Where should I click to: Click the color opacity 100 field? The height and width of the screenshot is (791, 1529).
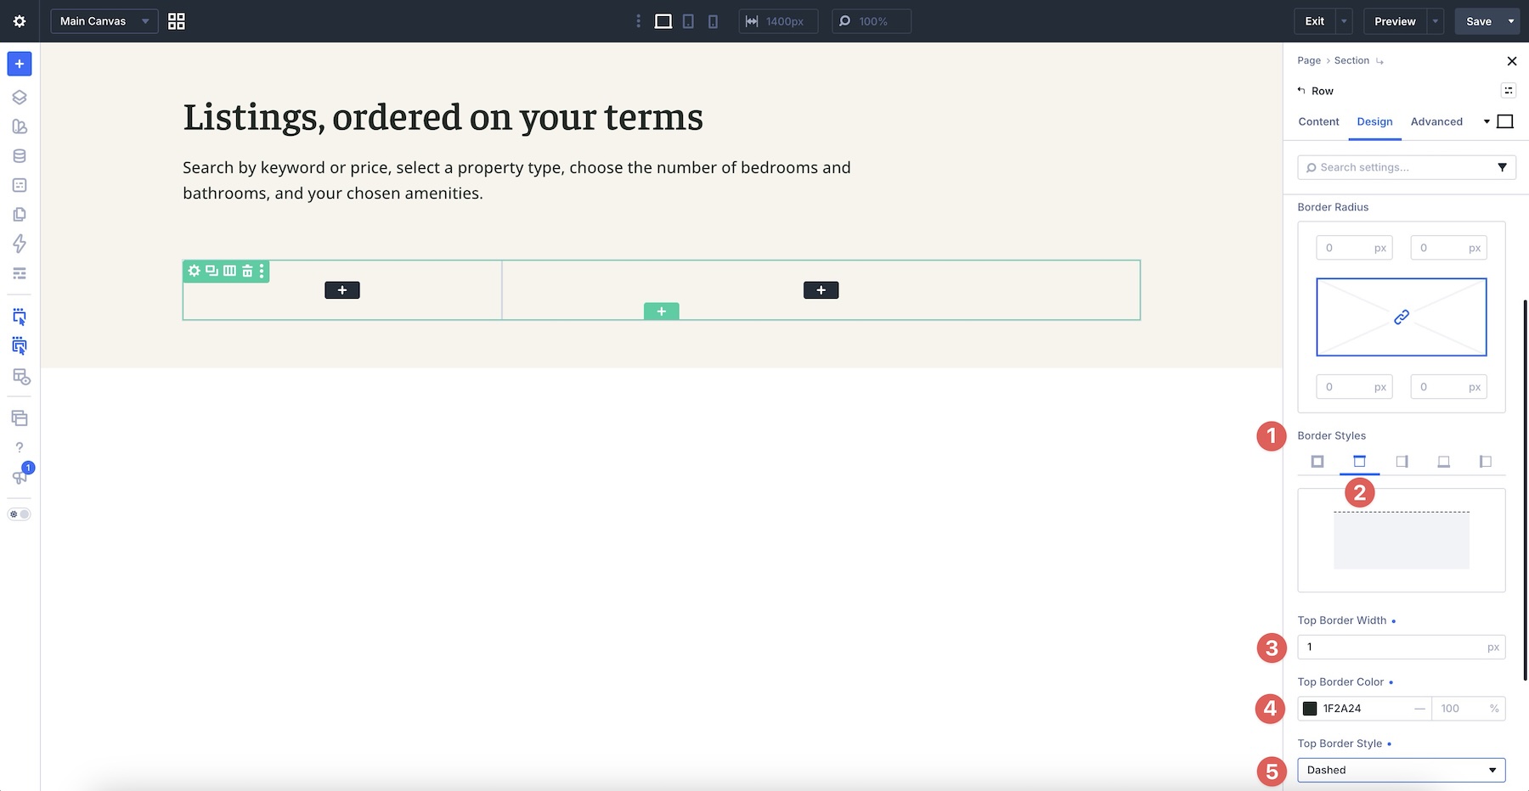tap(1469, 709)
